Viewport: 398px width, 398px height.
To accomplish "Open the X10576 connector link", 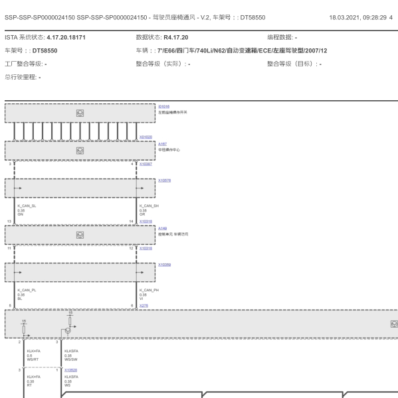I will 165,180.
